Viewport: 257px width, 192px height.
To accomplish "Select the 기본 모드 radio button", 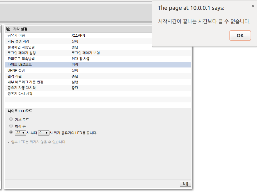I will 11,119.
